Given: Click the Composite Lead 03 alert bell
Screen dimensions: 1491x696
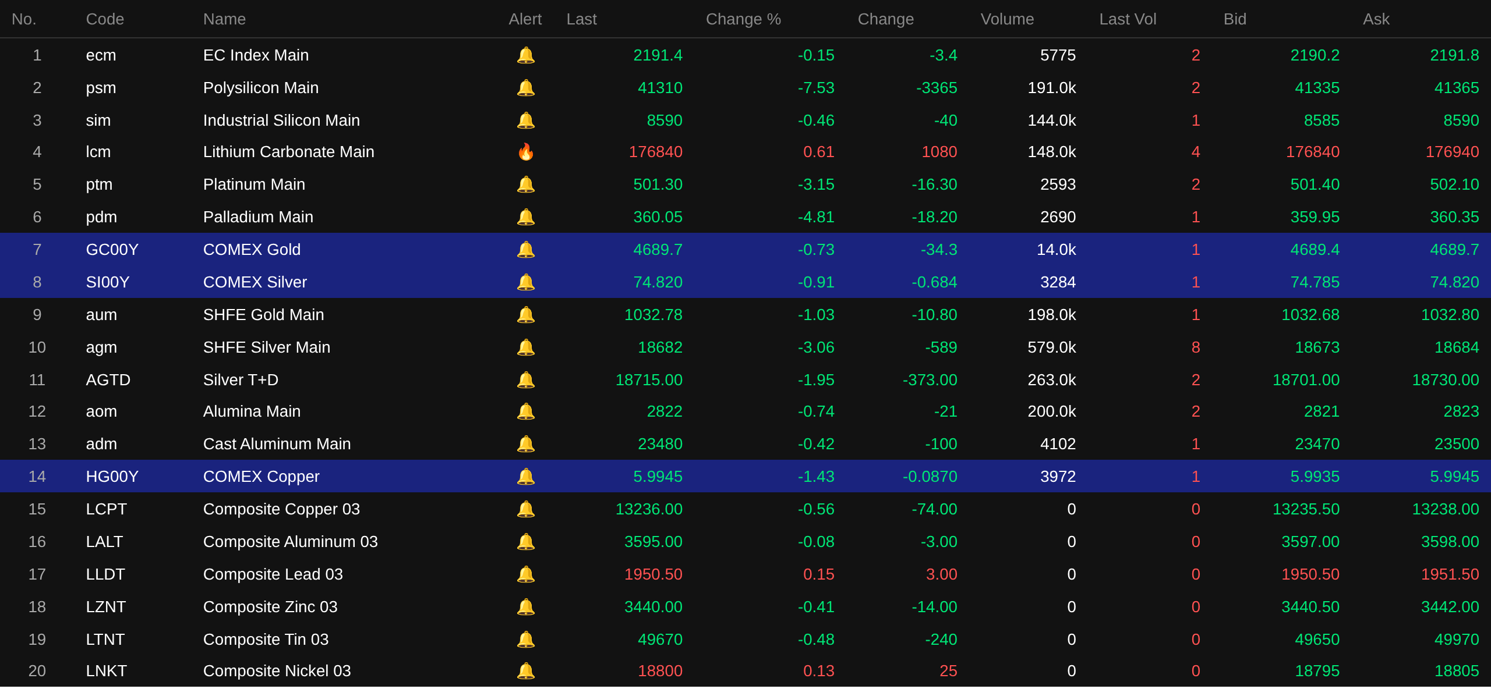Looking at the screenshot, I should point(525,574).
